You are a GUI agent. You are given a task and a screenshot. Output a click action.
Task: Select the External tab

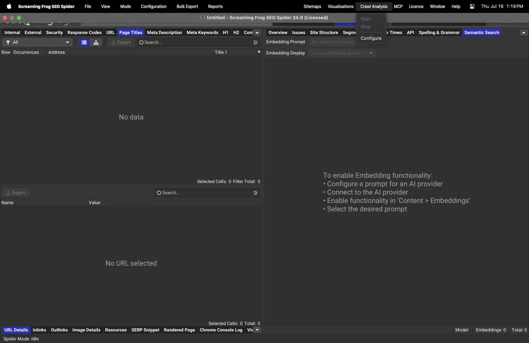pos(33,33)
